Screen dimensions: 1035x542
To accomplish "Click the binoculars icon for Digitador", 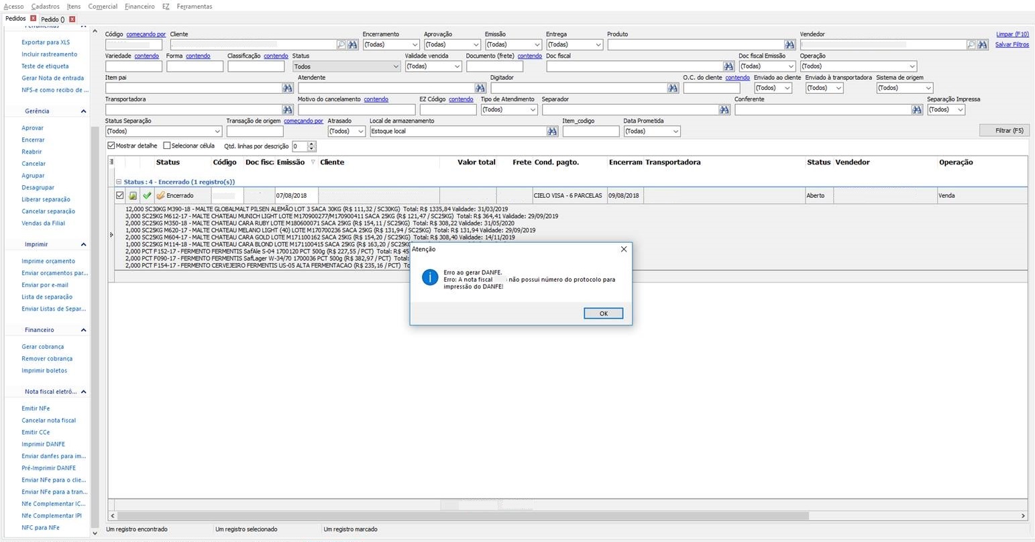I will coord(673,88).
